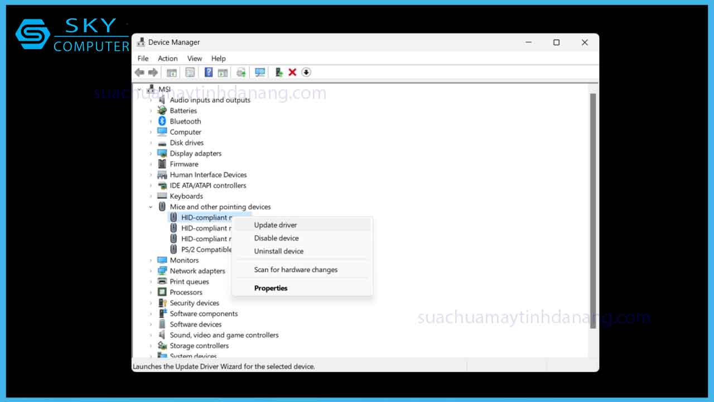Click the blue Help question-mark toolbar icon
The width and height of the screenshot is (714, 402).
(209, 73)
